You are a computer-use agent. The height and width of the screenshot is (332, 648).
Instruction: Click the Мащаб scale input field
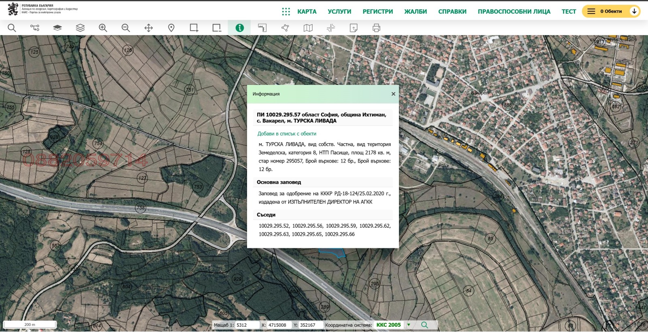(247, 325)
